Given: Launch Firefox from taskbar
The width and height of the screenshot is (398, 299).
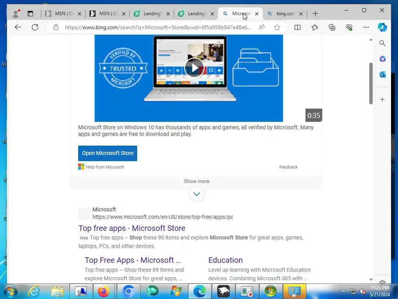Looking at the screenshot, I should tap(103, 291).
